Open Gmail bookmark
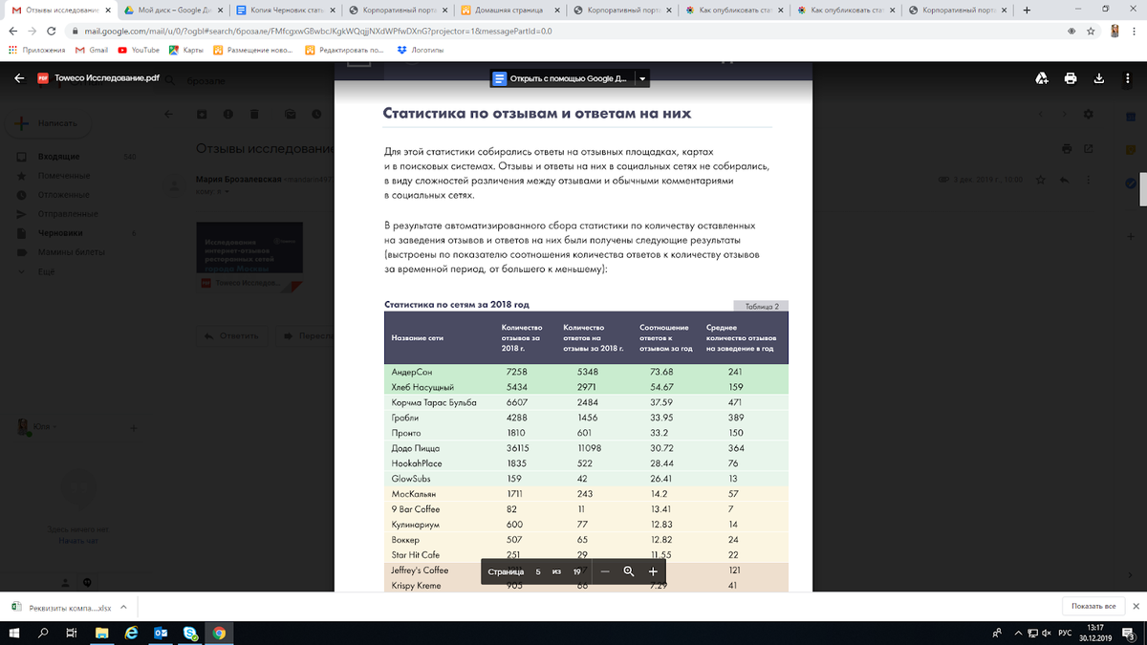The height and width of the screenshot is (645, 1147). [x=93, y=50]
